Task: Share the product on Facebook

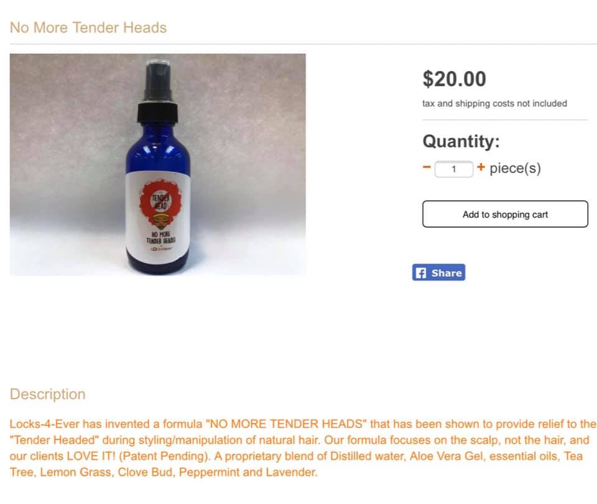Action: 438,273
